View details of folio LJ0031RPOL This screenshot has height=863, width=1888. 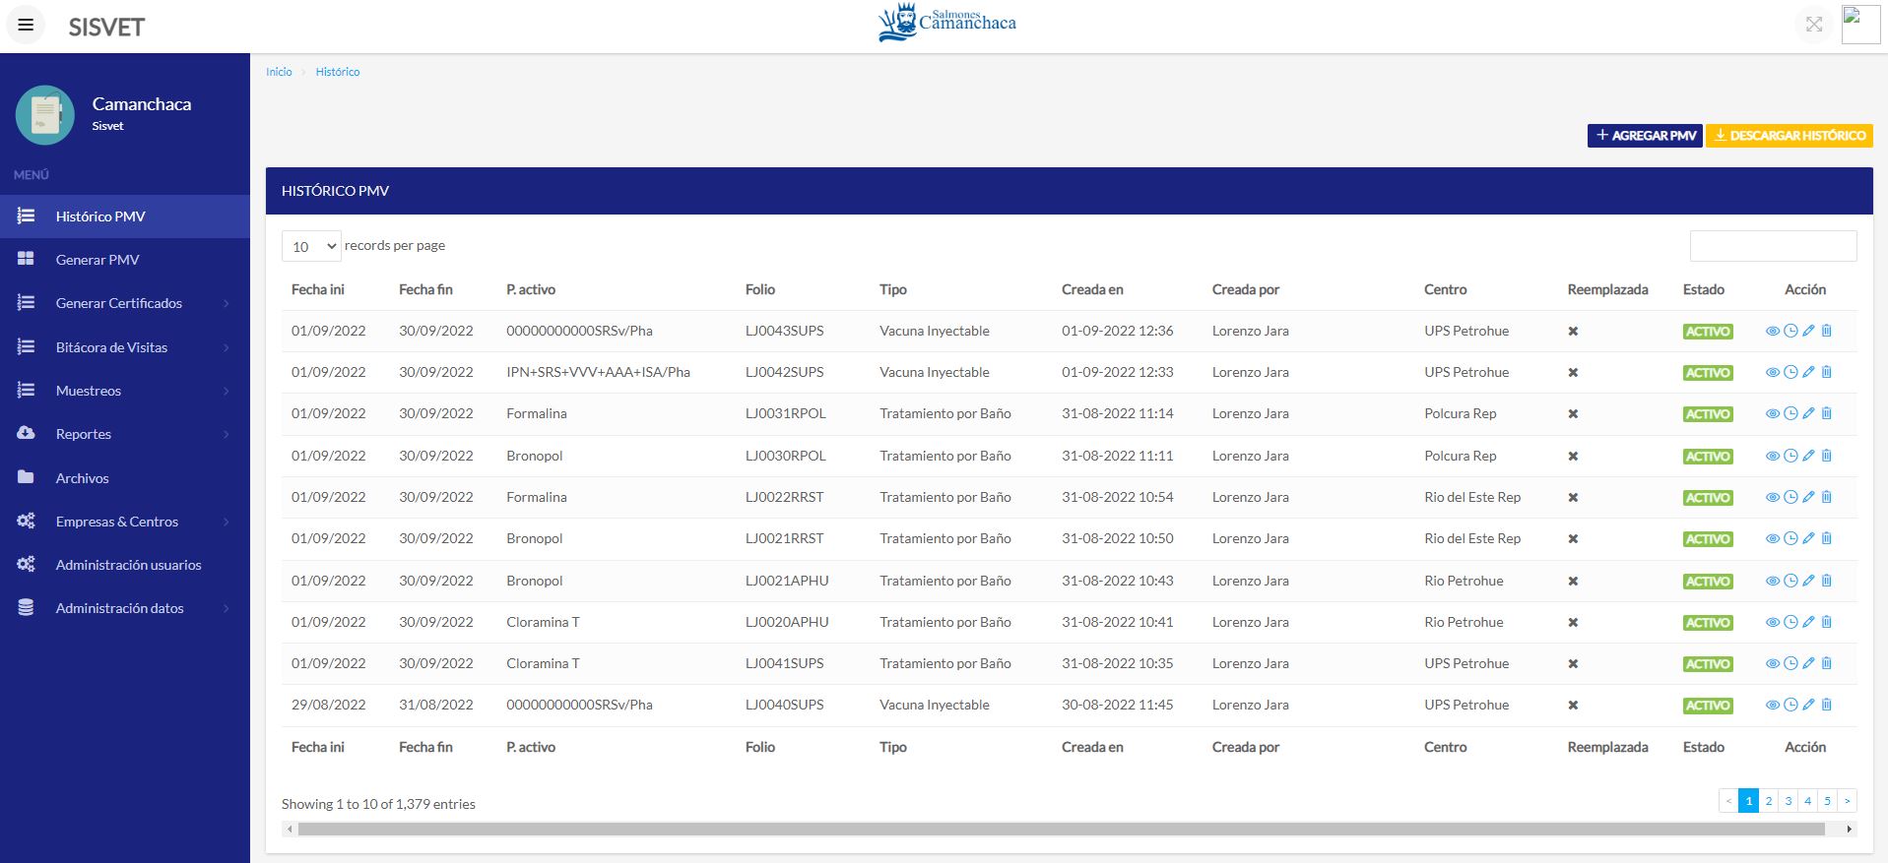coord(1772,414)
